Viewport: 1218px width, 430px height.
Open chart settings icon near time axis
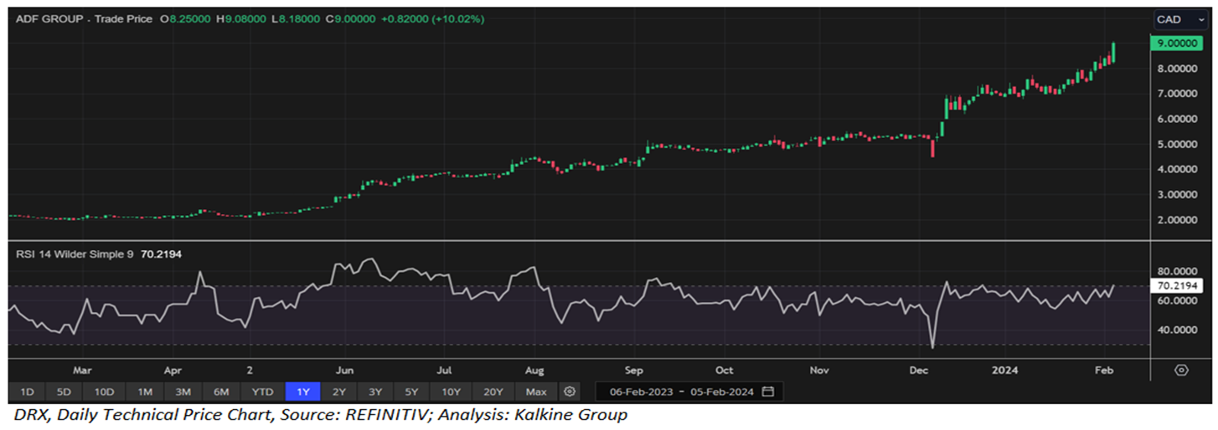[1182, 370]
